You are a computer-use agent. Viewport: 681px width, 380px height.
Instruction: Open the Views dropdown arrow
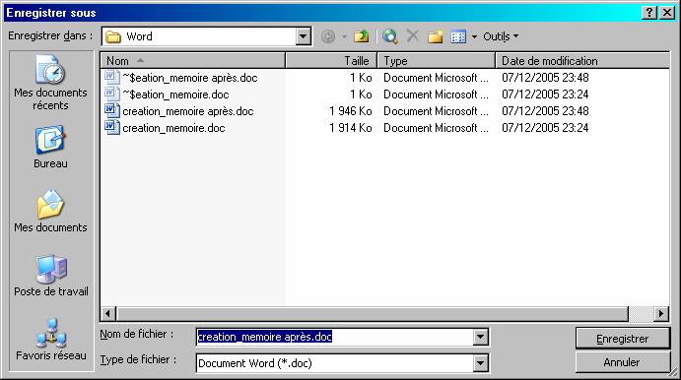pyautogui.click(x=474, y=36)
